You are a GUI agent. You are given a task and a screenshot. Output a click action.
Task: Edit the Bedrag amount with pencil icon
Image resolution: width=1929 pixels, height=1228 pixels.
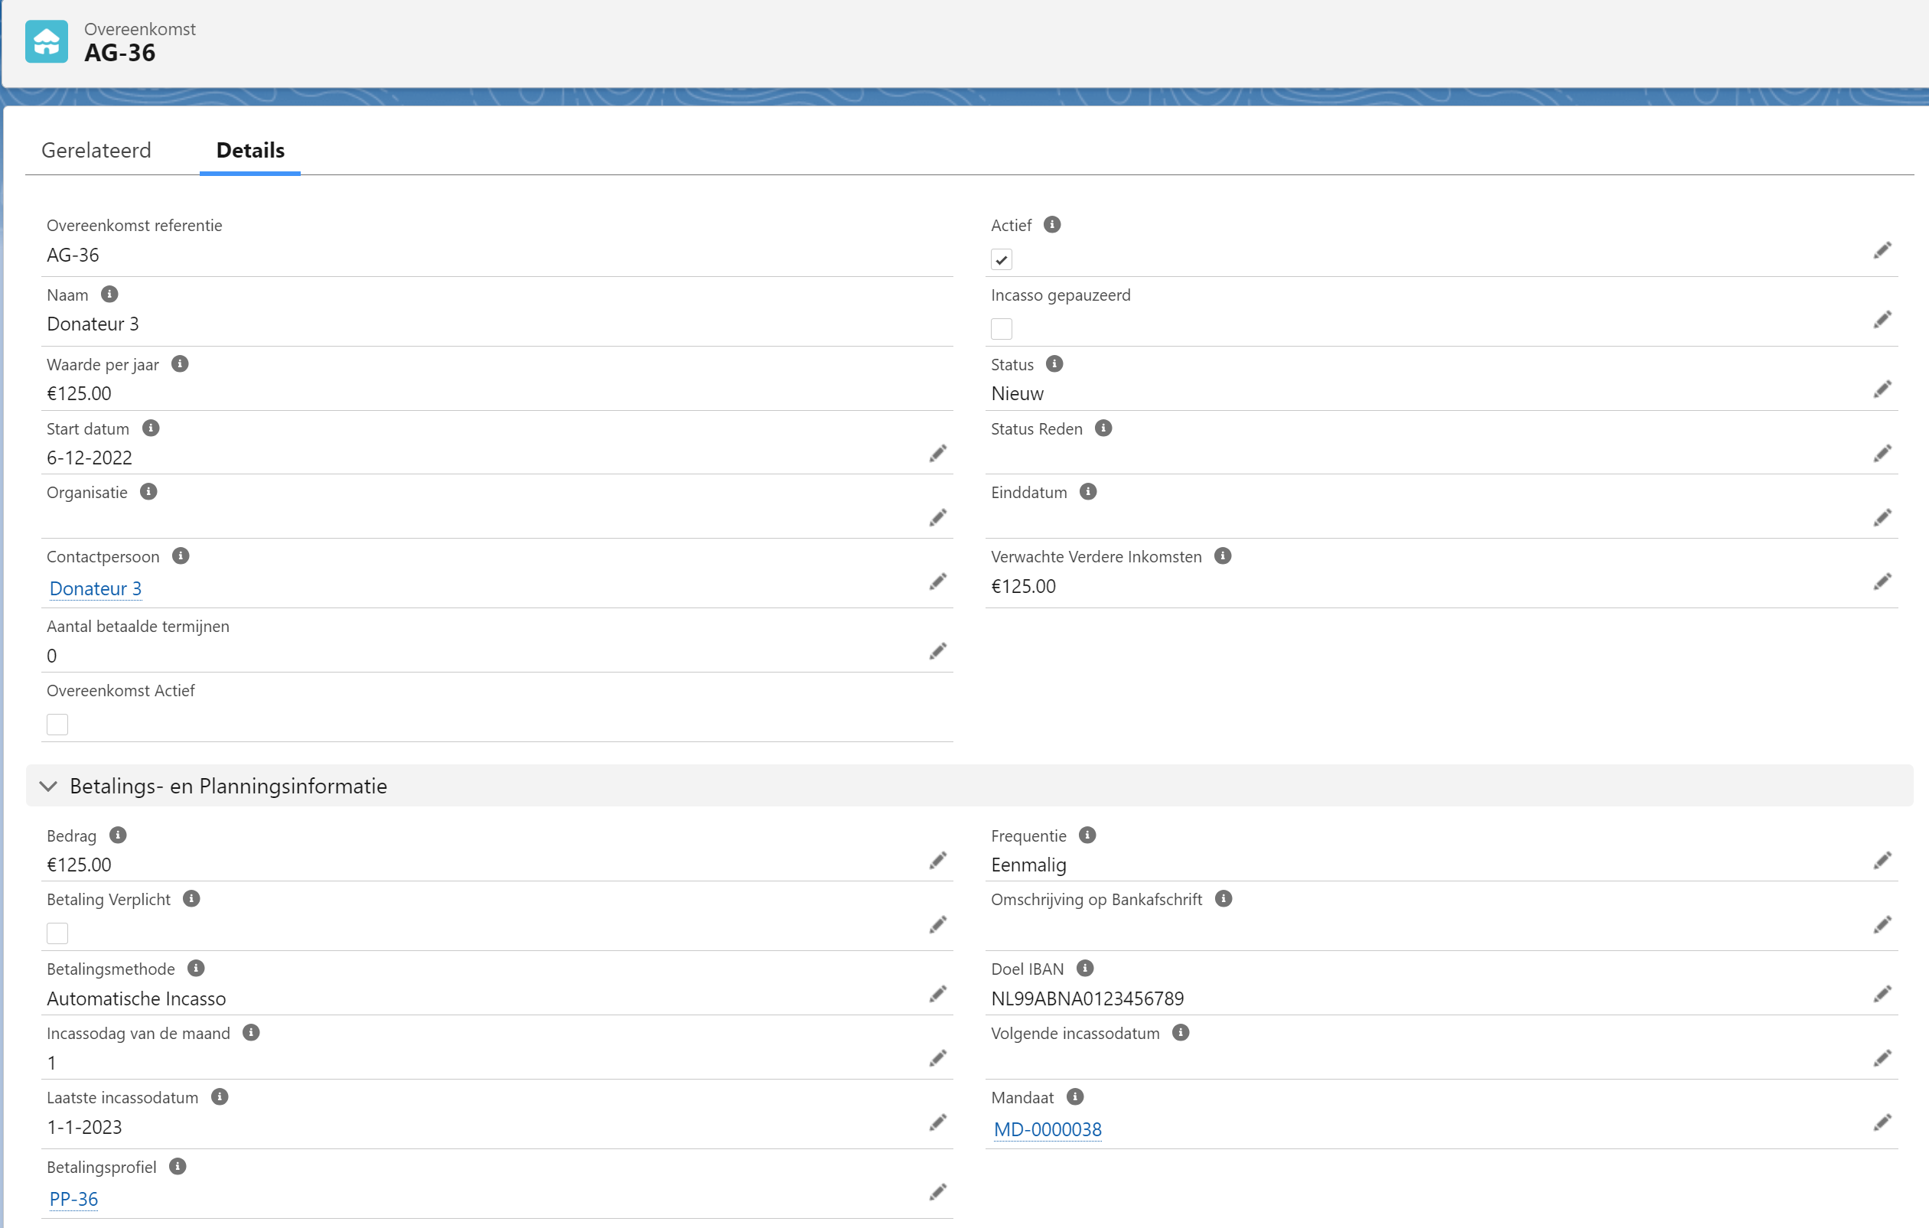click(x=937, y=860)
